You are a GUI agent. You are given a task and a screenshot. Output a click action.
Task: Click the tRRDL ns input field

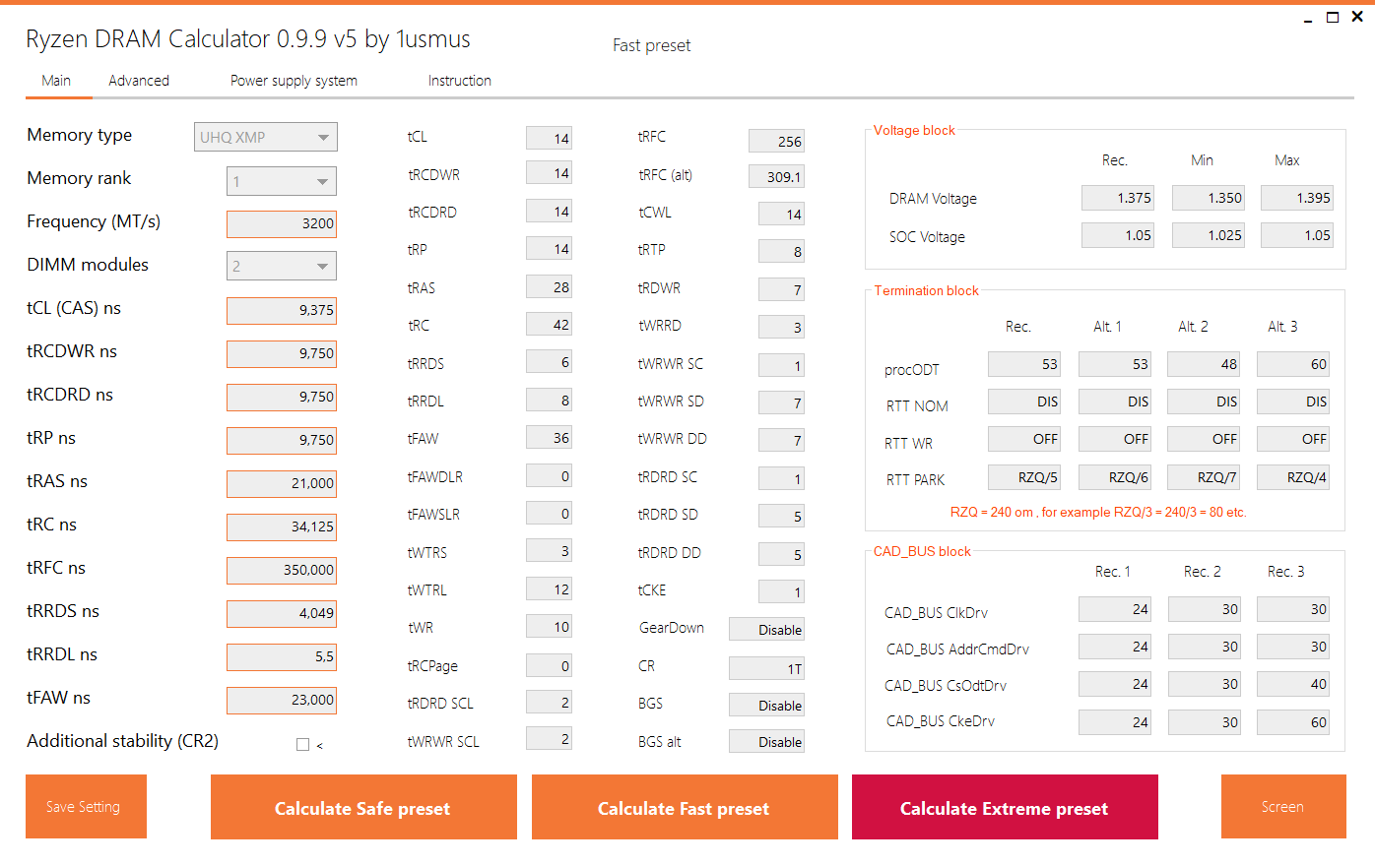[282, 656]
